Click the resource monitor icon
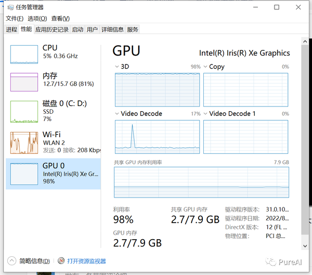 click(x=61, y=261)
